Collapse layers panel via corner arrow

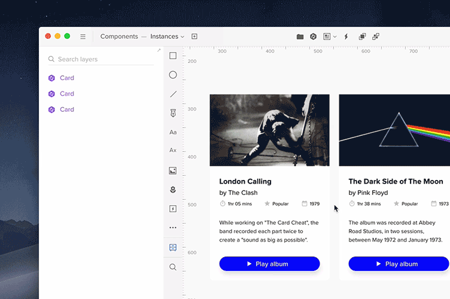click(159, 50)
